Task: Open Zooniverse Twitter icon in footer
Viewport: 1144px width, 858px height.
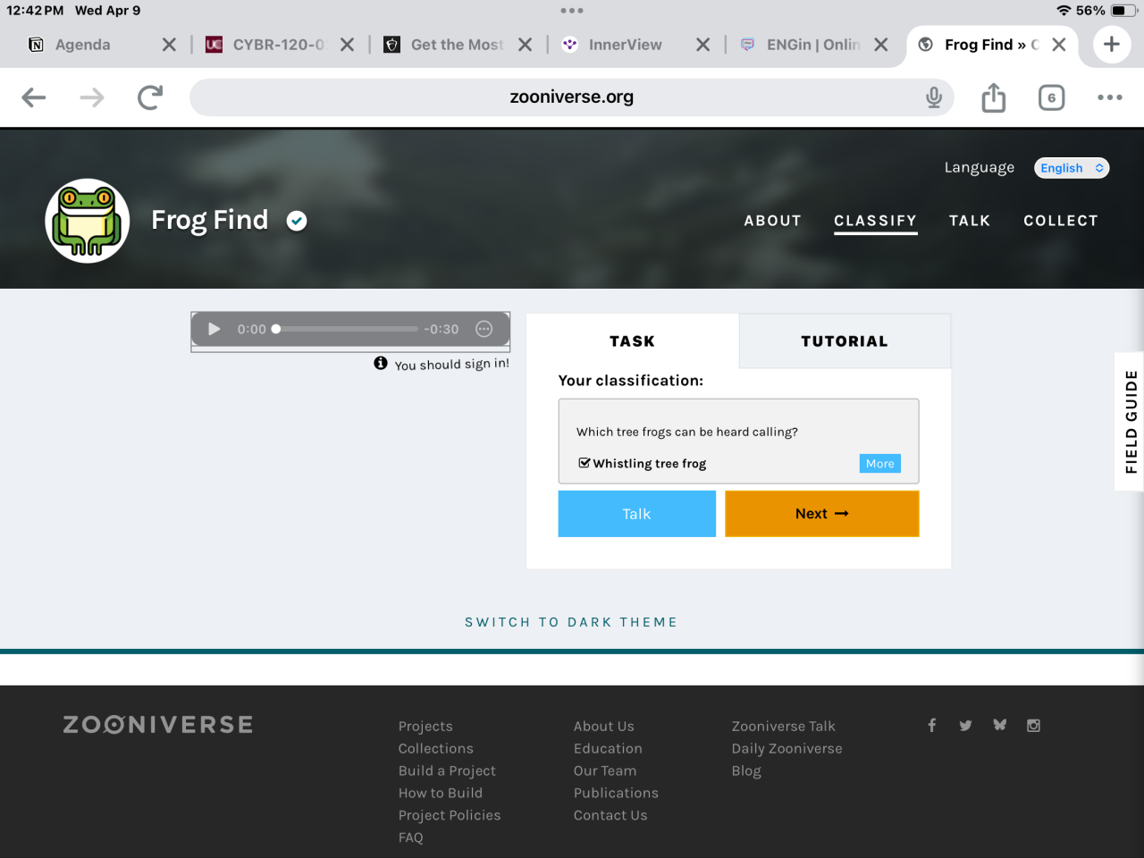Action: [965, 726]
